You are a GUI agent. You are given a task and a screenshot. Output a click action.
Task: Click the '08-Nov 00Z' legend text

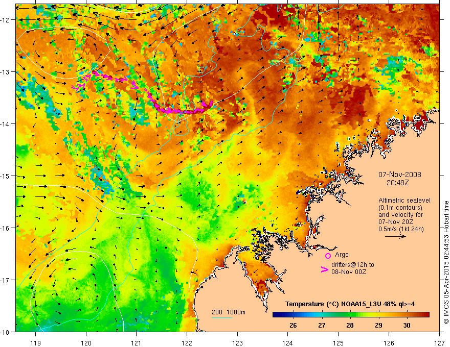click(349, 272)
